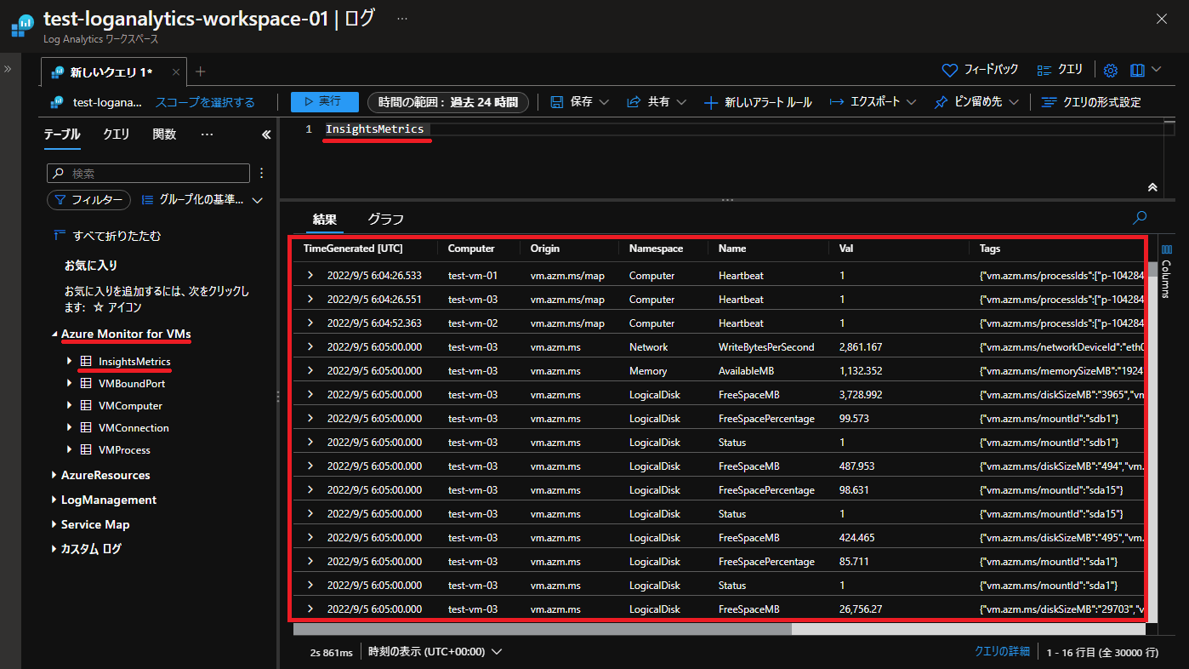
Task: Switch to the グラフ tab
Action: point(385,220)
